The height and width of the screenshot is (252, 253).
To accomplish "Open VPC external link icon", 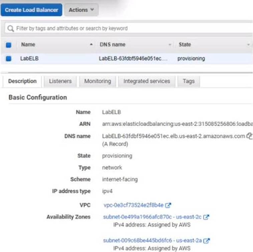I will [x=169, y=205].
